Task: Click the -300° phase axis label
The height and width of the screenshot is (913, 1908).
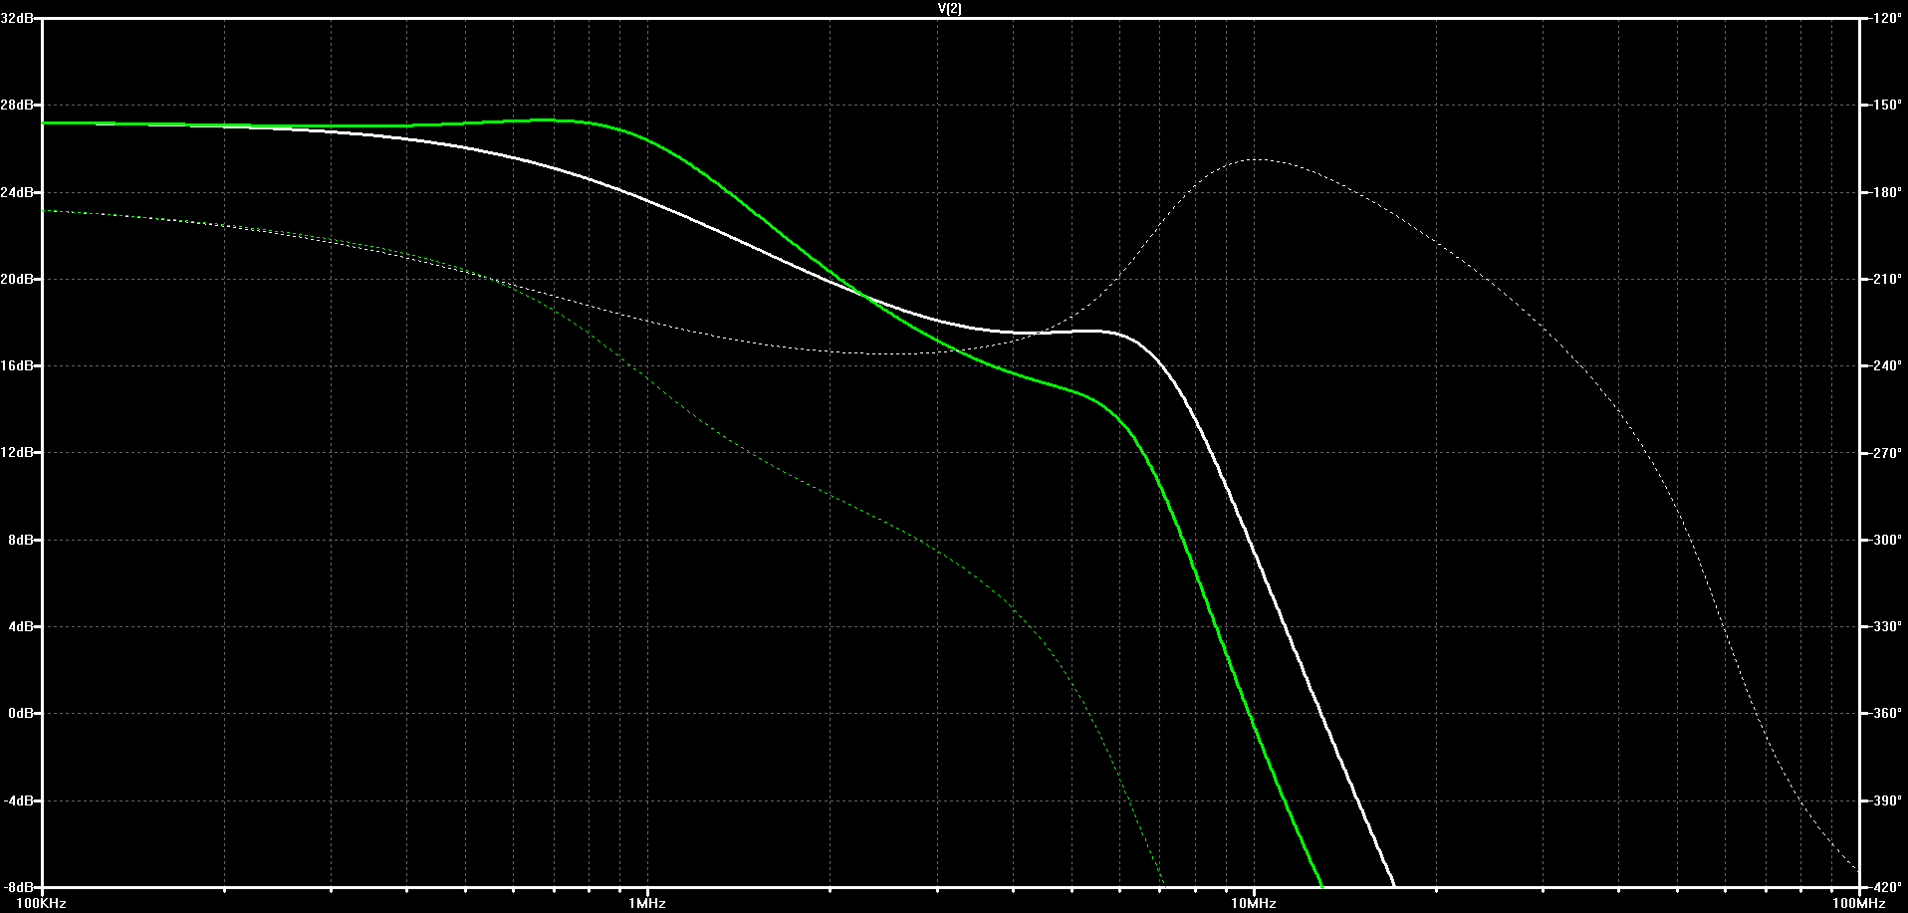Action: pyautogui.click(x=1885, y=540)
